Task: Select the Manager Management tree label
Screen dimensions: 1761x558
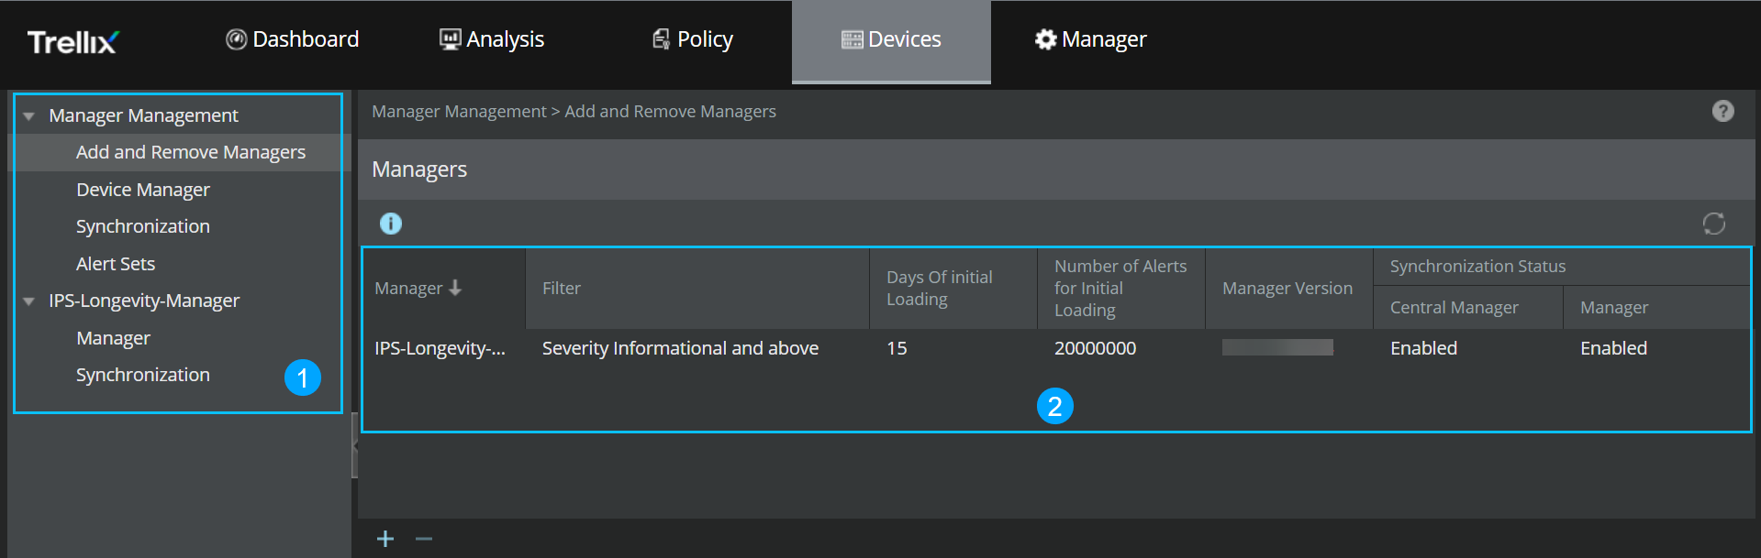Action: [x=143, y=115]
